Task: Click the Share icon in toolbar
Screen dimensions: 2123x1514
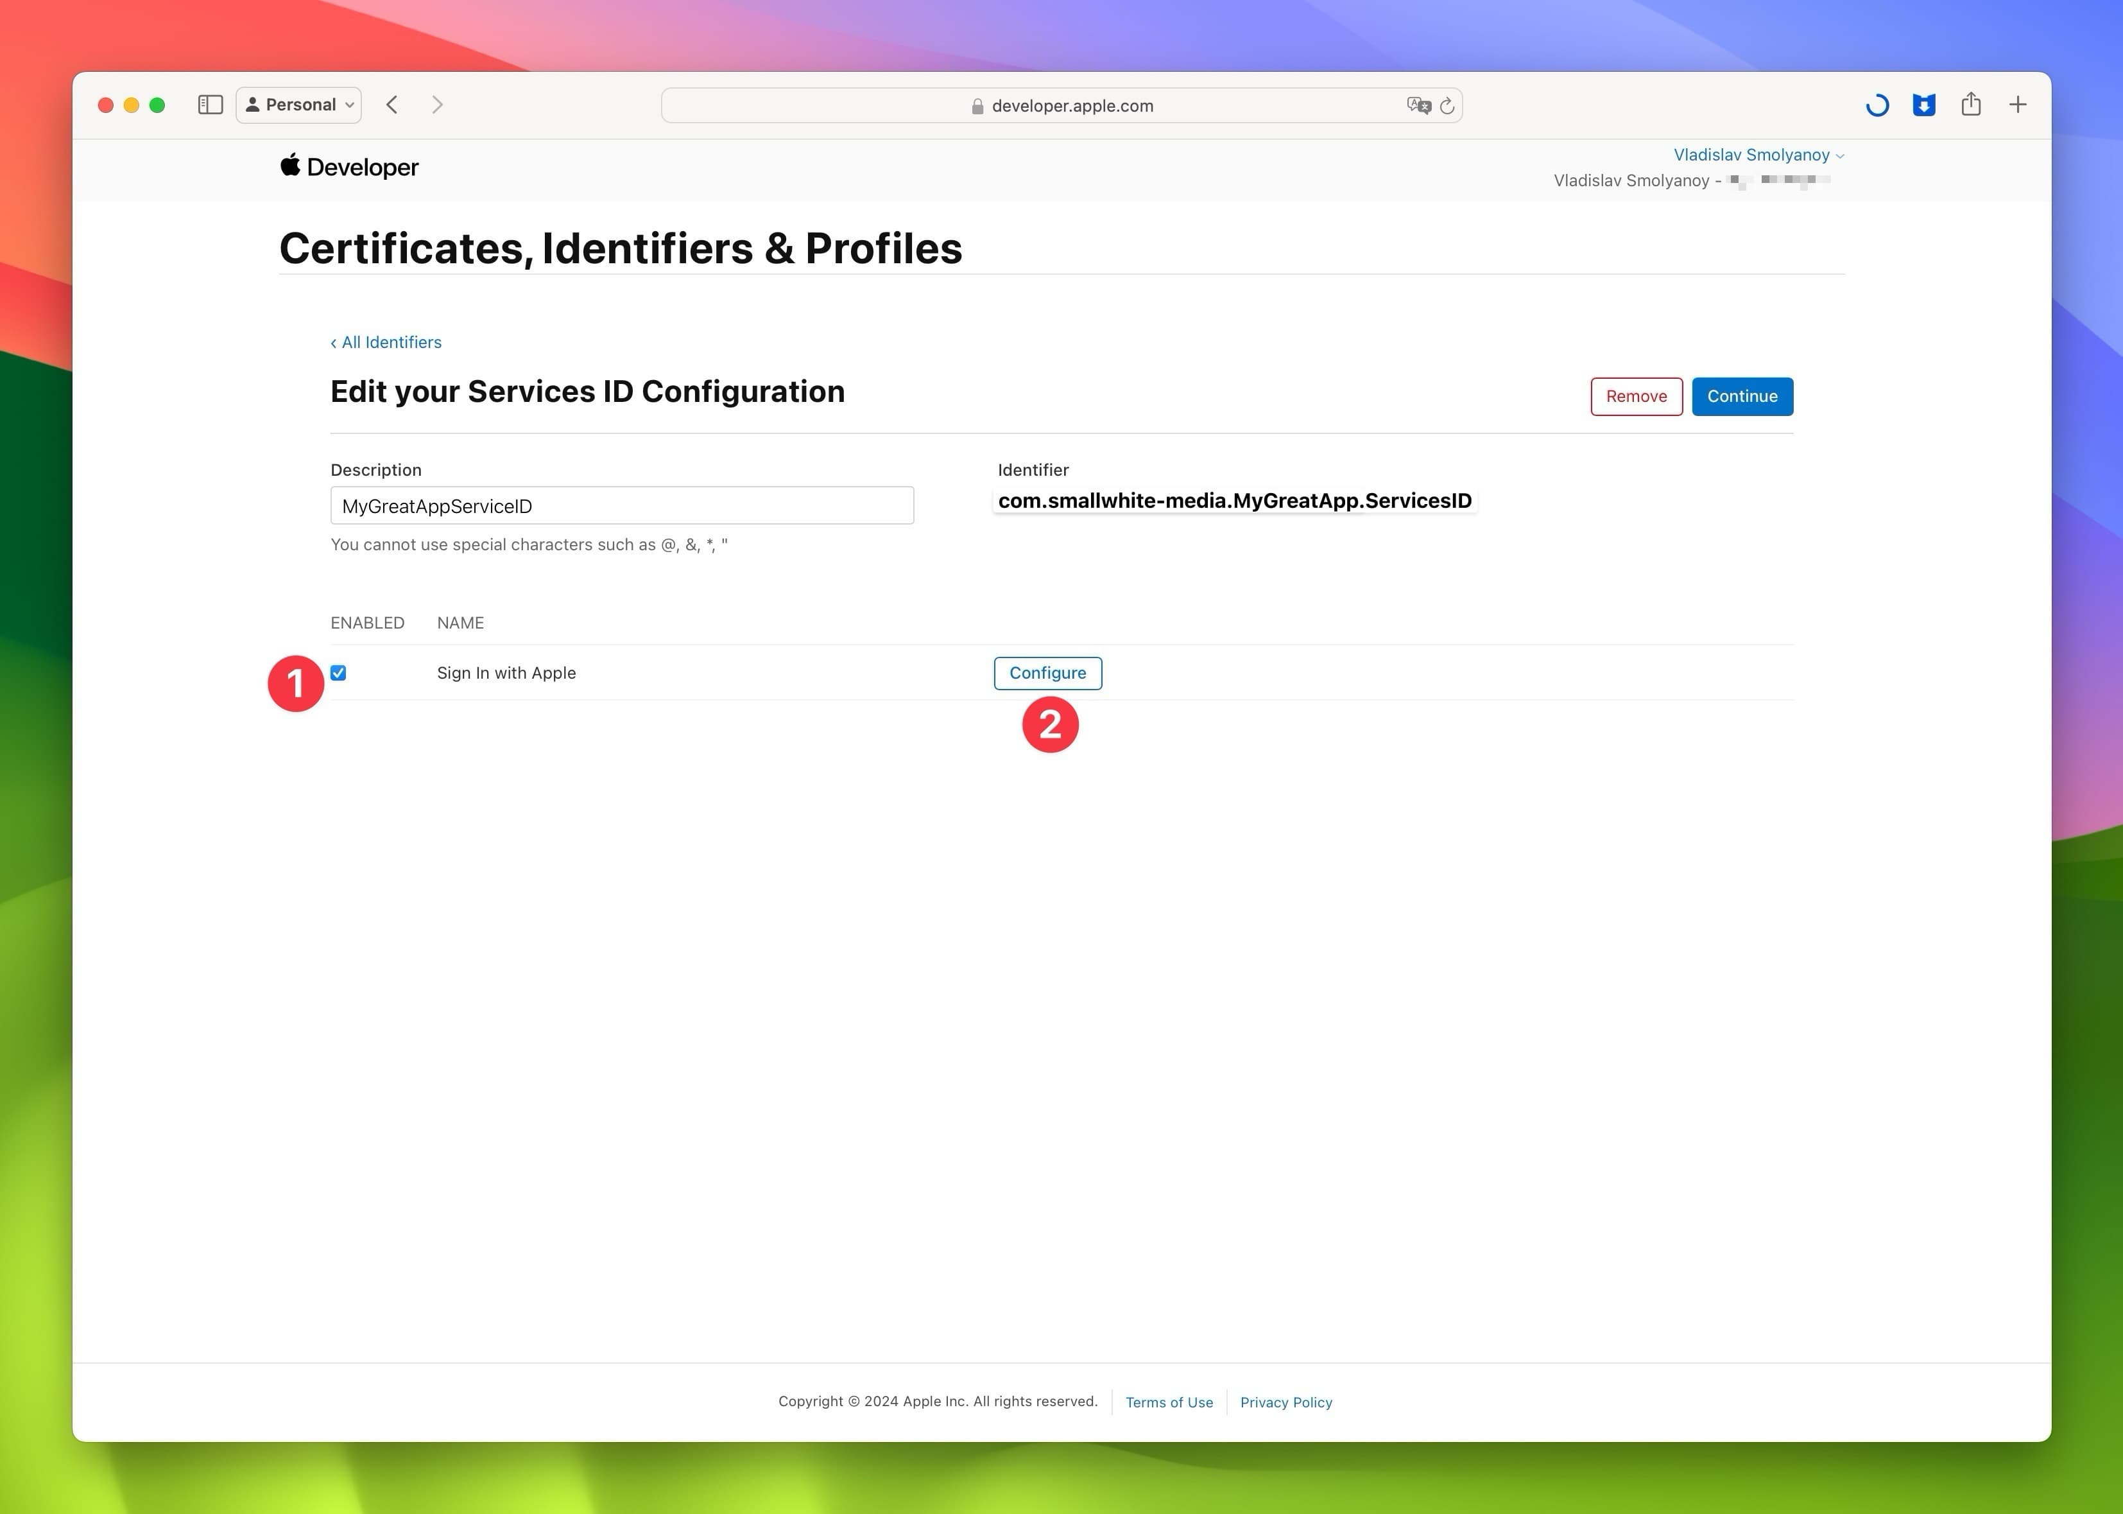Action: coord(1970,105)
